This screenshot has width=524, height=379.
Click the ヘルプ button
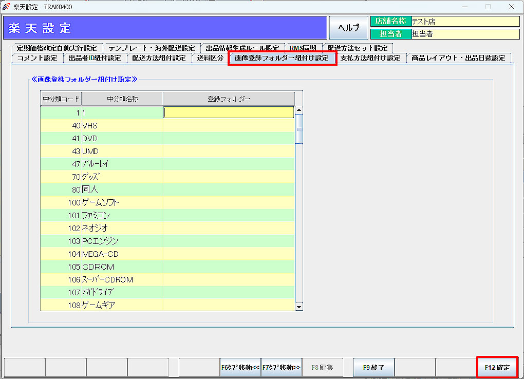click(348, 28)
